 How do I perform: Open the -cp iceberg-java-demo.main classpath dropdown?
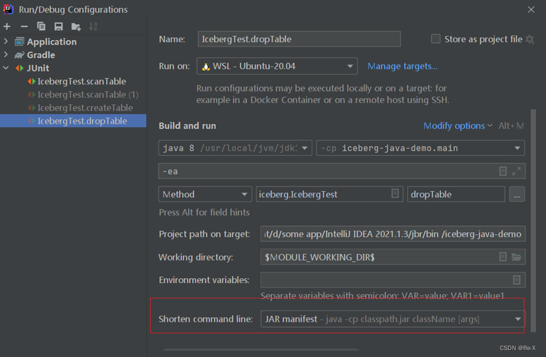point(420,148)
